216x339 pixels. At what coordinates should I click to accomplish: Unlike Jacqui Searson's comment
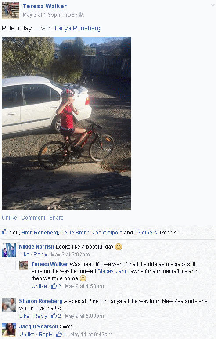click(27, 335)
